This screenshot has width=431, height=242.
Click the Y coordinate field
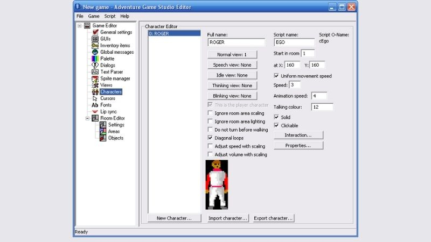click(x=317, y=65)
